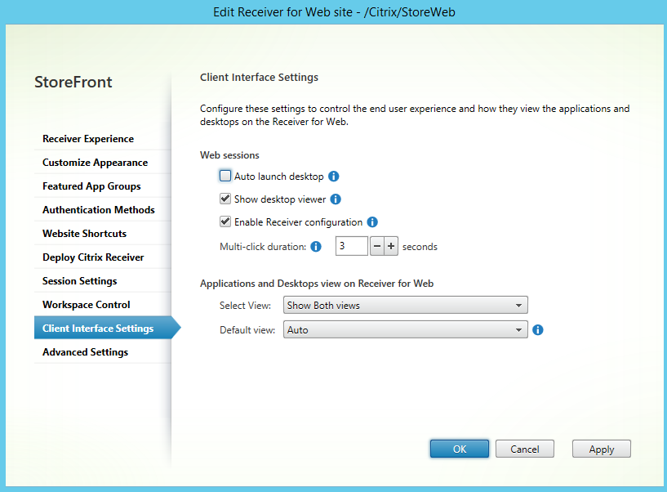Image resolution: width=667 pixels, height=492 pixels.
Task: Expand the Default view Auto dropdown
Action: (x=406, y=330)
